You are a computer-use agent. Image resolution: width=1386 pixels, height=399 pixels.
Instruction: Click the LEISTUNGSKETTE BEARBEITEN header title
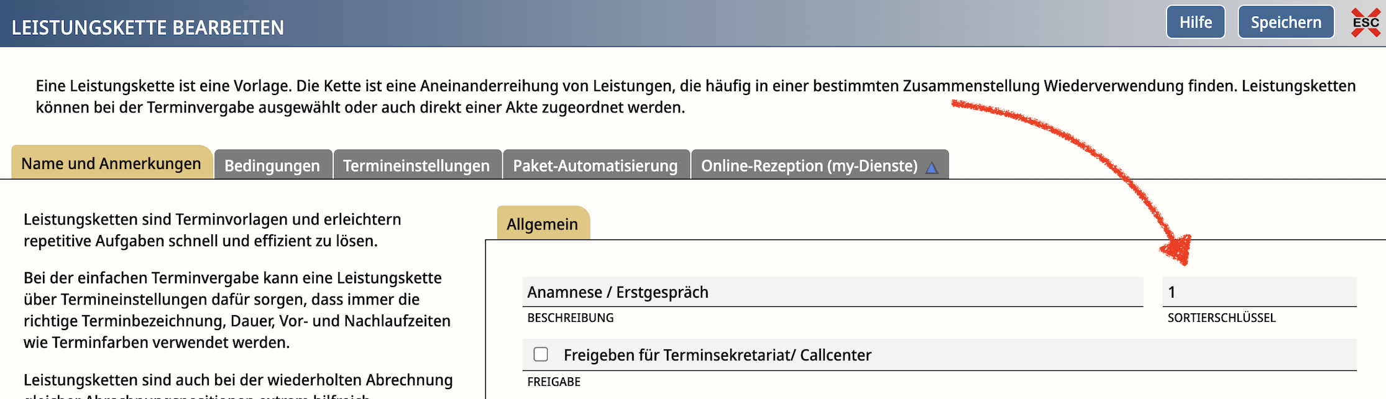(148, 28)
